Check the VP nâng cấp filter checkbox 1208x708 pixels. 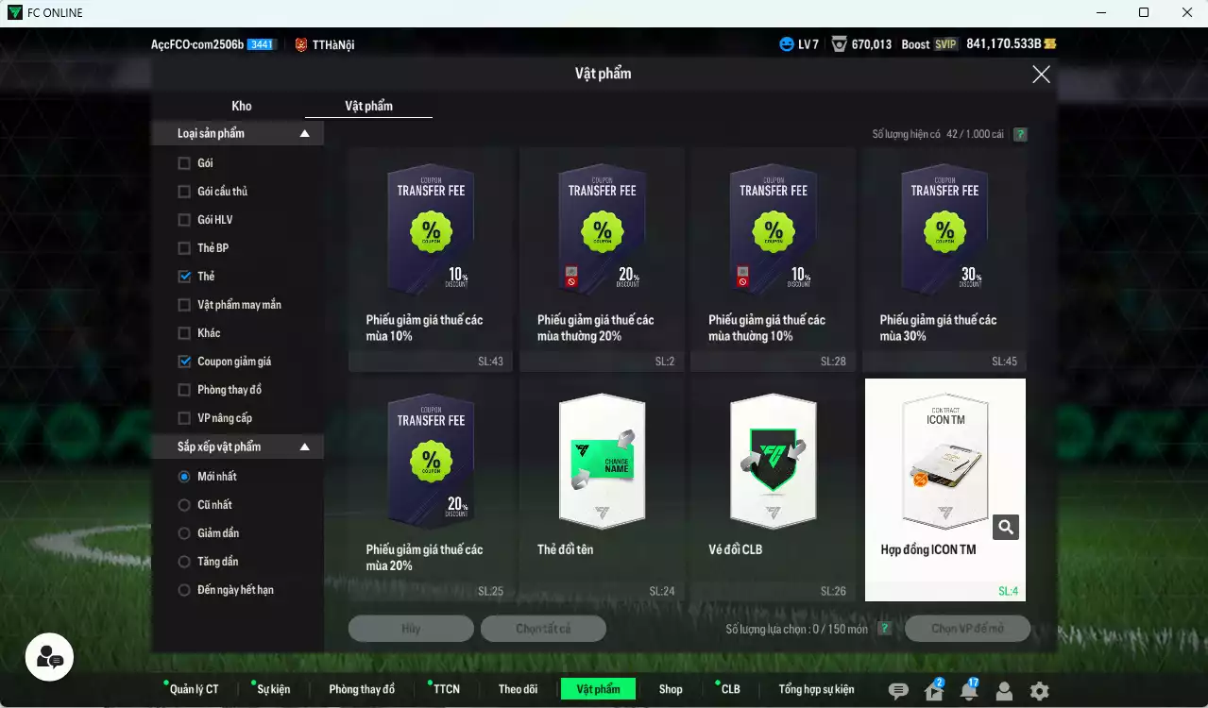click(184, 418)
